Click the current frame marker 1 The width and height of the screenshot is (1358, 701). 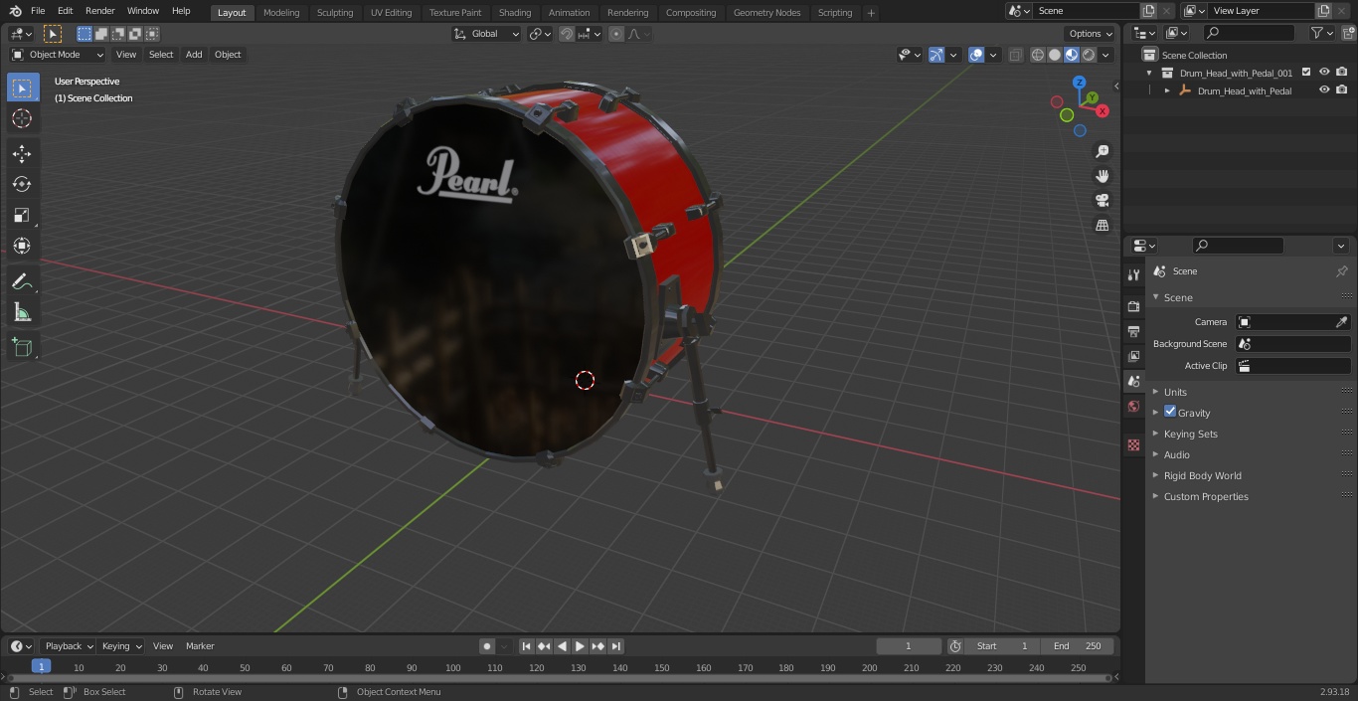pyautogui.click(x=41, y=667)
